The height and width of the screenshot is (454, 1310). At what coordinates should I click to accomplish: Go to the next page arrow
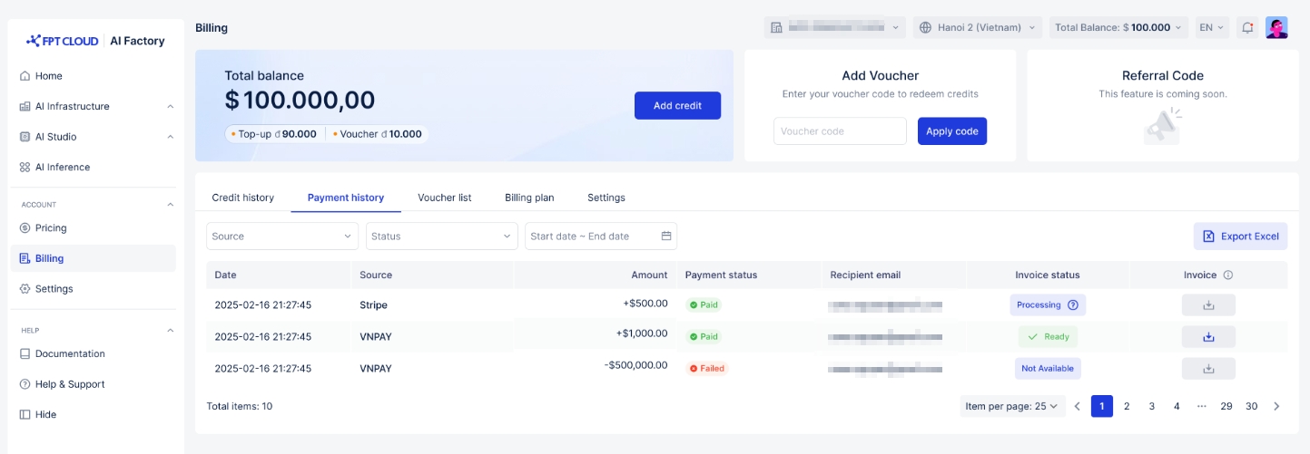(1276, 407)
